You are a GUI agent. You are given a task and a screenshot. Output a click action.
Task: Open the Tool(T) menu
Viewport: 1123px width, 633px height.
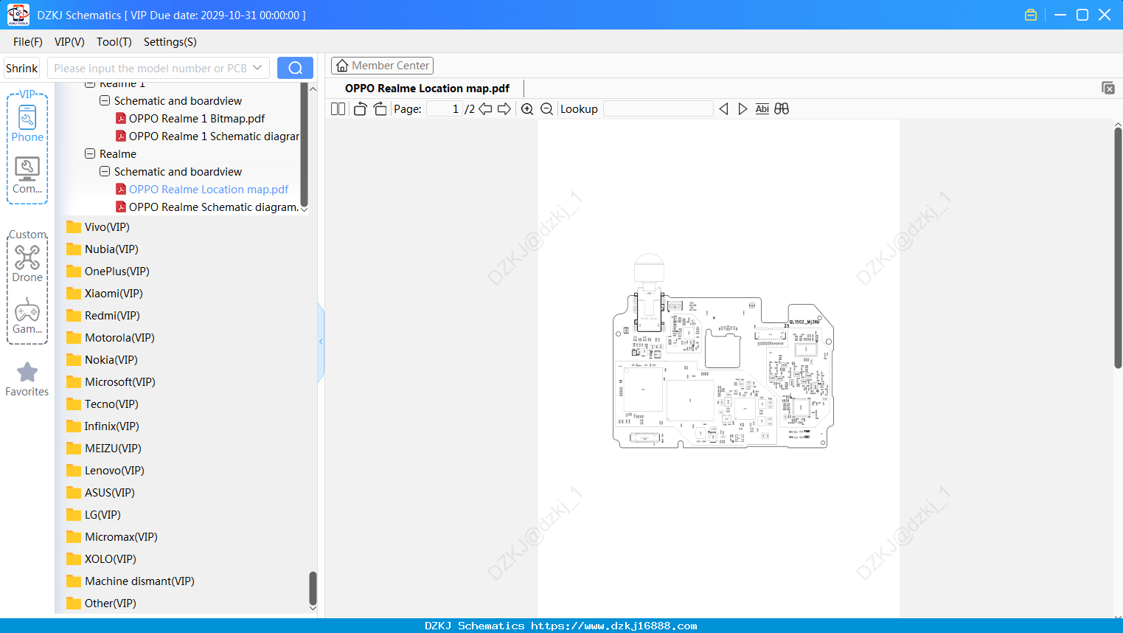point(114,42)
